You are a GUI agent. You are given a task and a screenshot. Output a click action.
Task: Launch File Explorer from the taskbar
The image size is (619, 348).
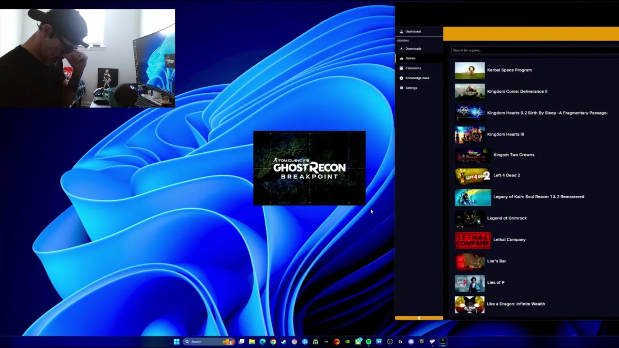click(x=251, y=342)
